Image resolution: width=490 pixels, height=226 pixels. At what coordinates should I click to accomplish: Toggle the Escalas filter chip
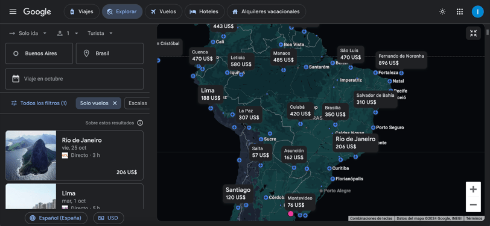(x=137, y=103)
